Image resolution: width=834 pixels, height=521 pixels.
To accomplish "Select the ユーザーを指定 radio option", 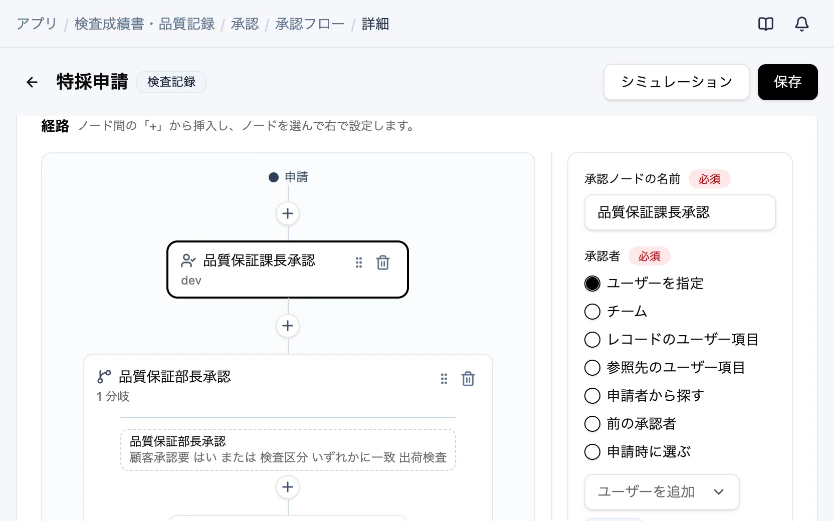I will tap(592, 284).
